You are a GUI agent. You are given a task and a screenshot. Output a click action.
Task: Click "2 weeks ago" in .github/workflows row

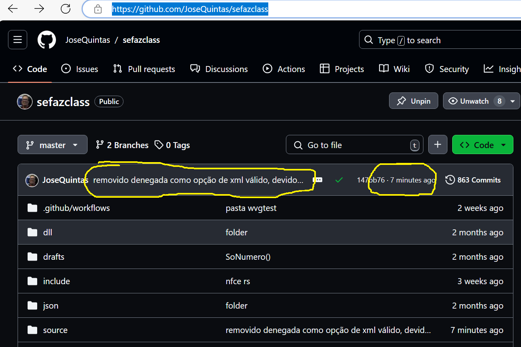(x=481, y=208)
